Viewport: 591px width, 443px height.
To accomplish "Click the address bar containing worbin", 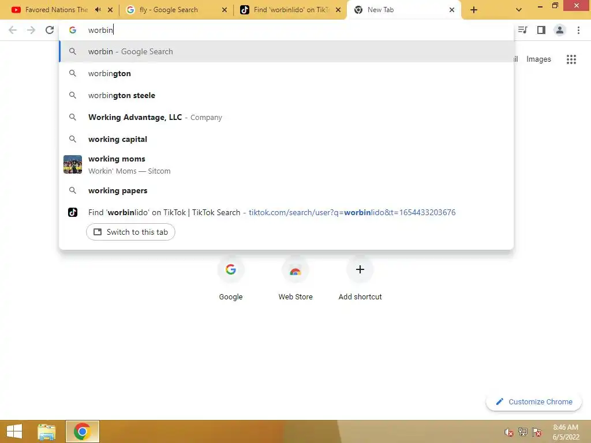I will (286, 30).
